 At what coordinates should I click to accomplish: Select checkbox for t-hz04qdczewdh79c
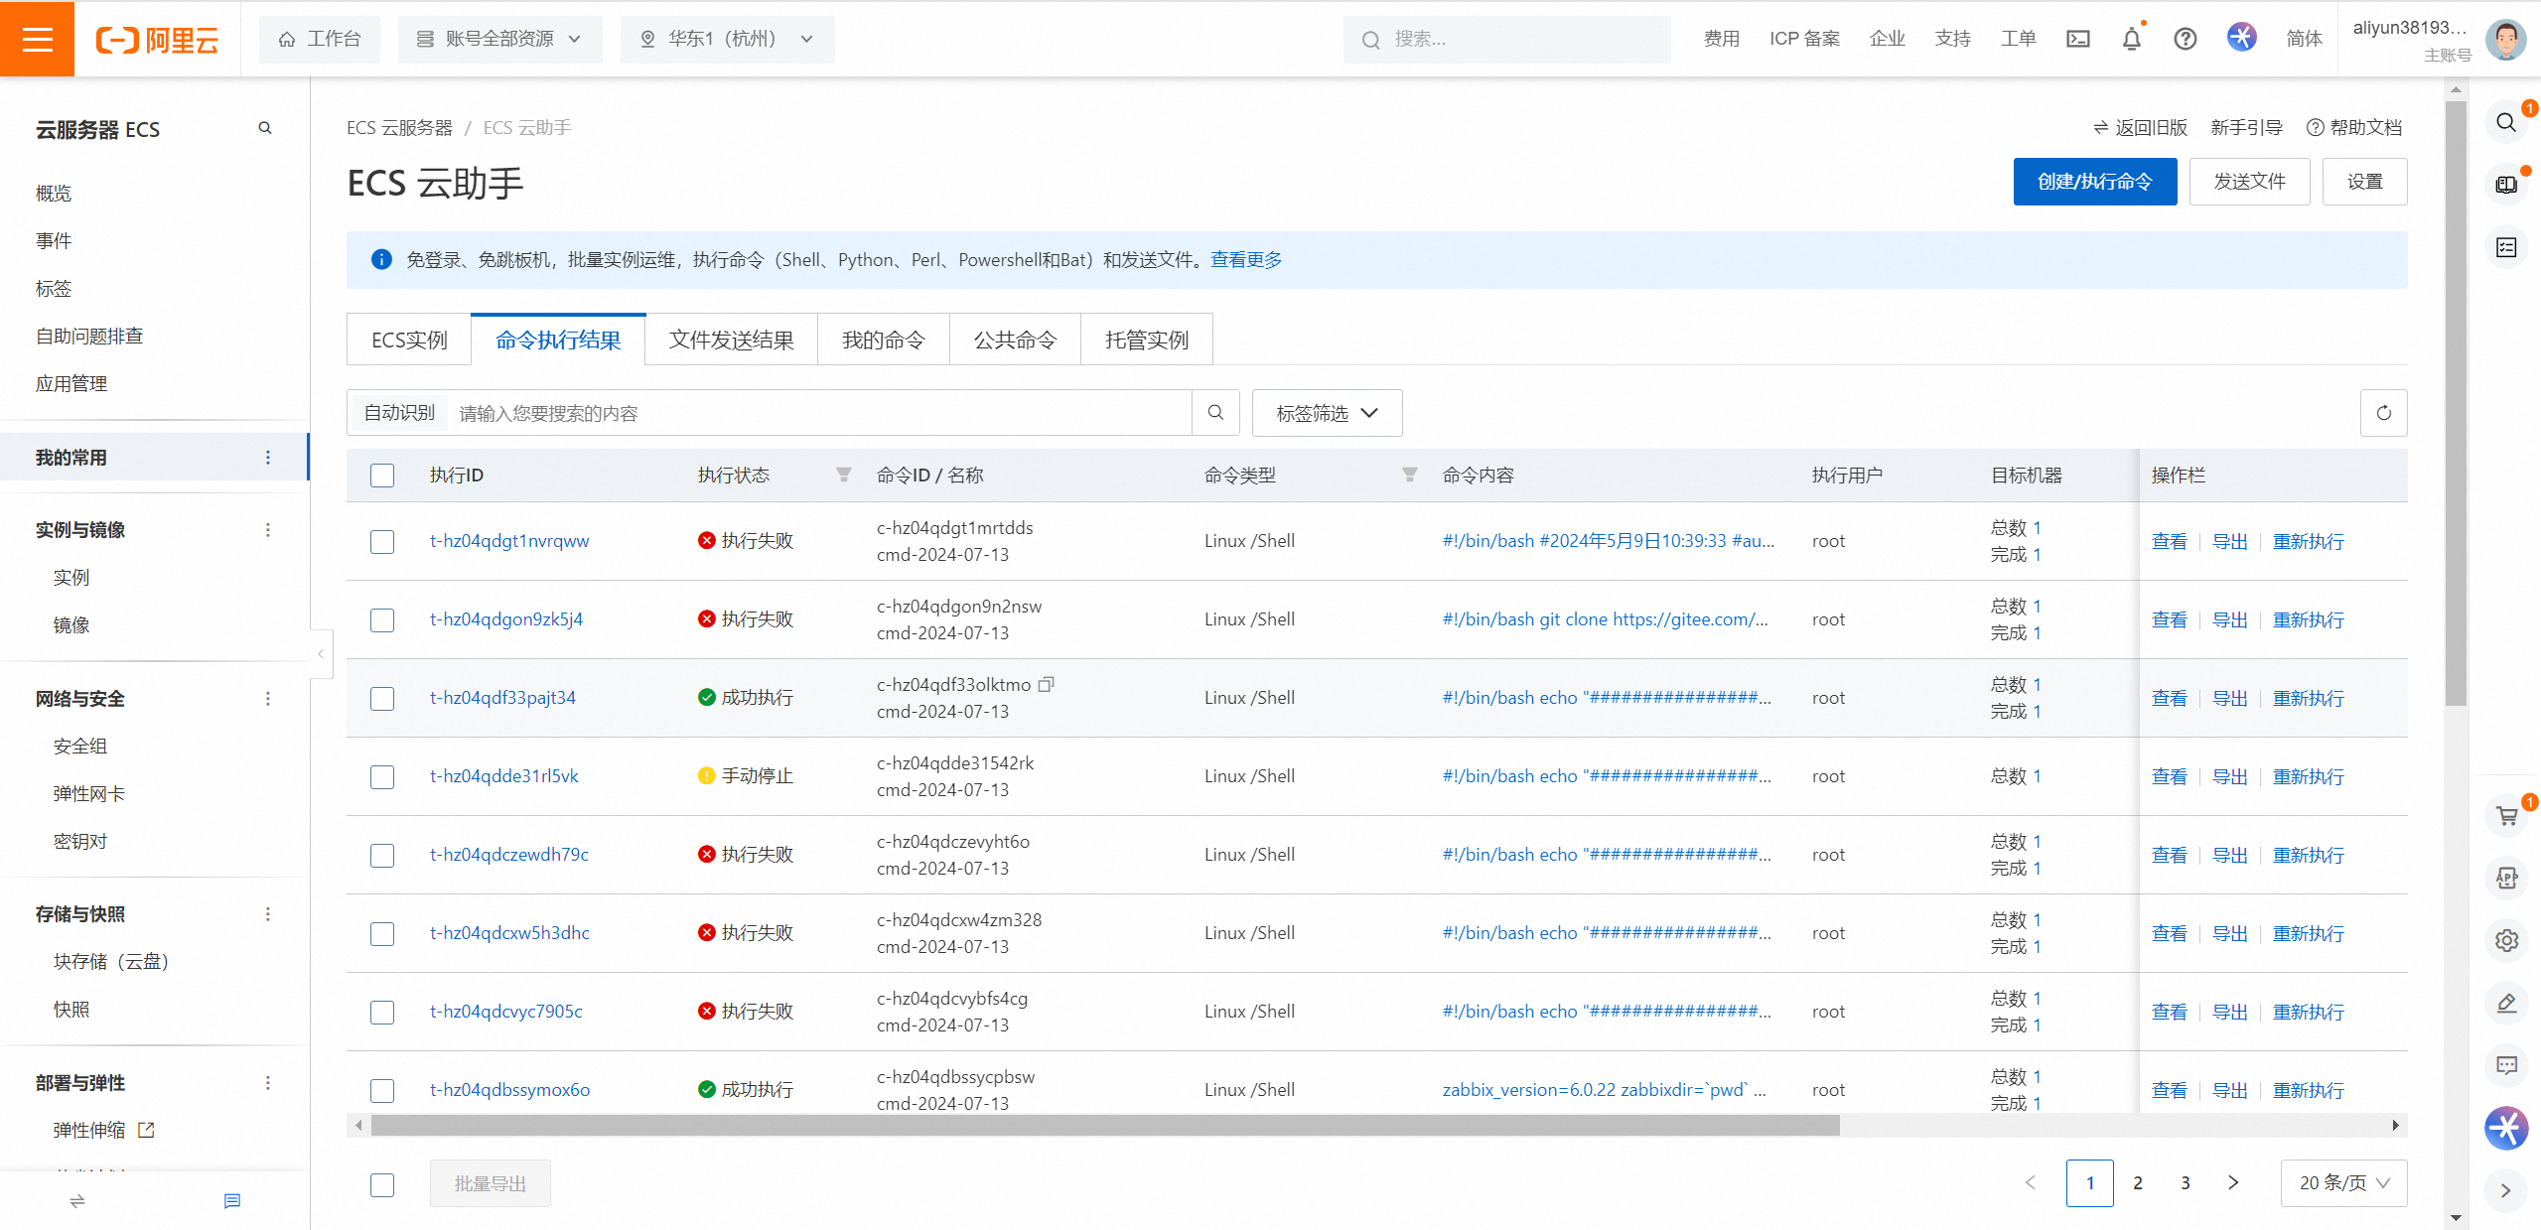click(x=382, y=855)
